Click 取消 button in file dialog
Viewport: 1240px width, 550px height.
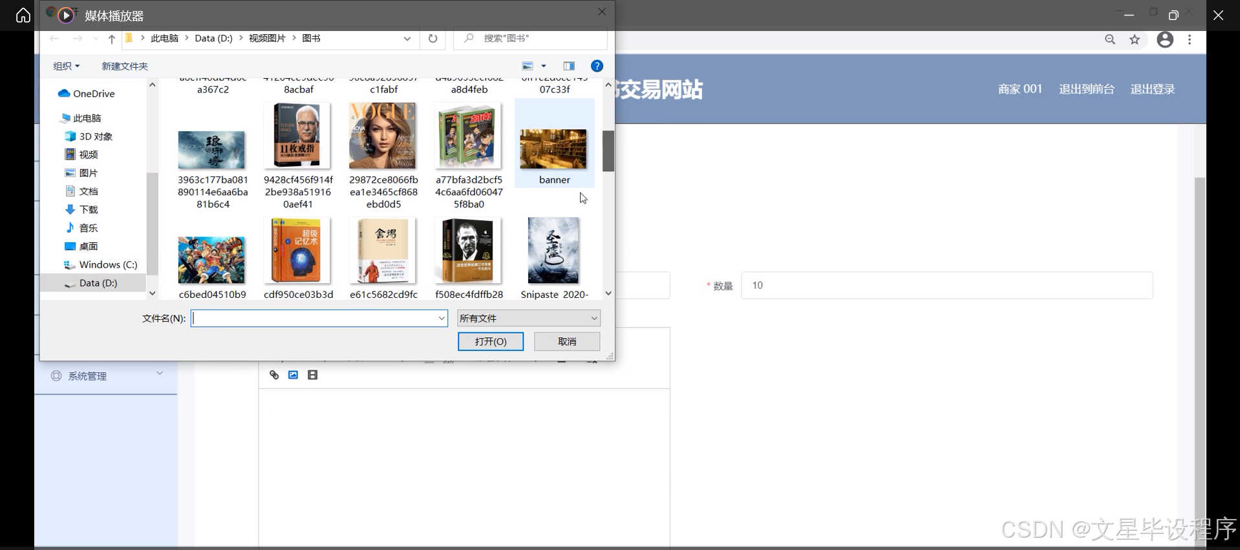click(x=567, y=341)
